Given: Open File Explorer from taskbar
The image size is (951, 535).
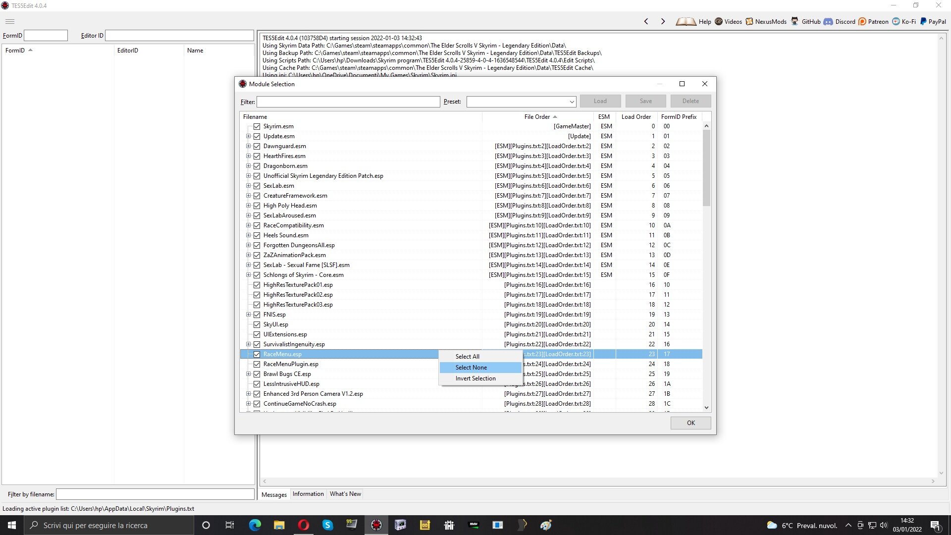Looking at the screenshot, I should point(279,525).
